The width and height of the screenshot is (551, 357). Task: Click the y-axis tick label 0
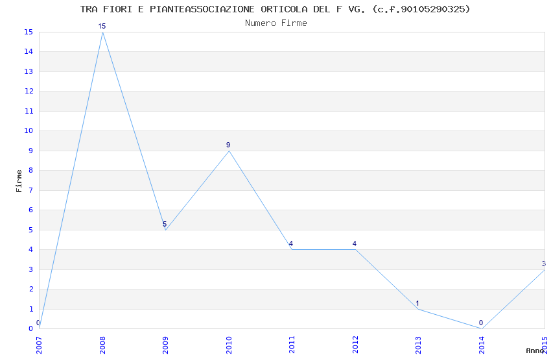click(x=31, y=328)
